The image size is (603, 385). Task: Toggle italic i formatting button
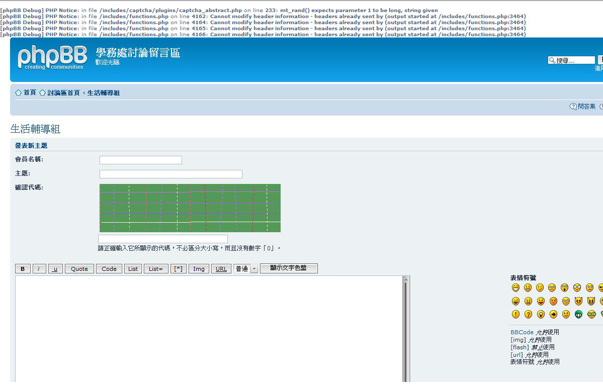[39, 268]
